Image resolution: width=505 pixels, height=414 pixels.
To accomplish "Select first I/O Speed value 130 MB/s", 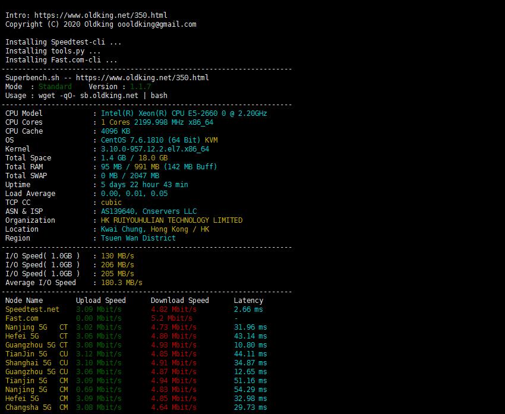I will coord(117,256).
